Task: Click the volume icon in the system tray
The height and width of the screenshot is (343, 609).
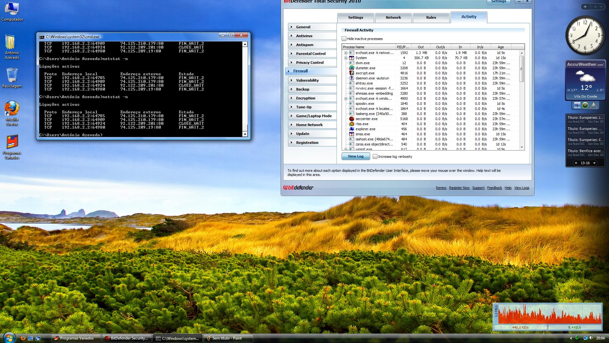Action: [x=591, y=338]
